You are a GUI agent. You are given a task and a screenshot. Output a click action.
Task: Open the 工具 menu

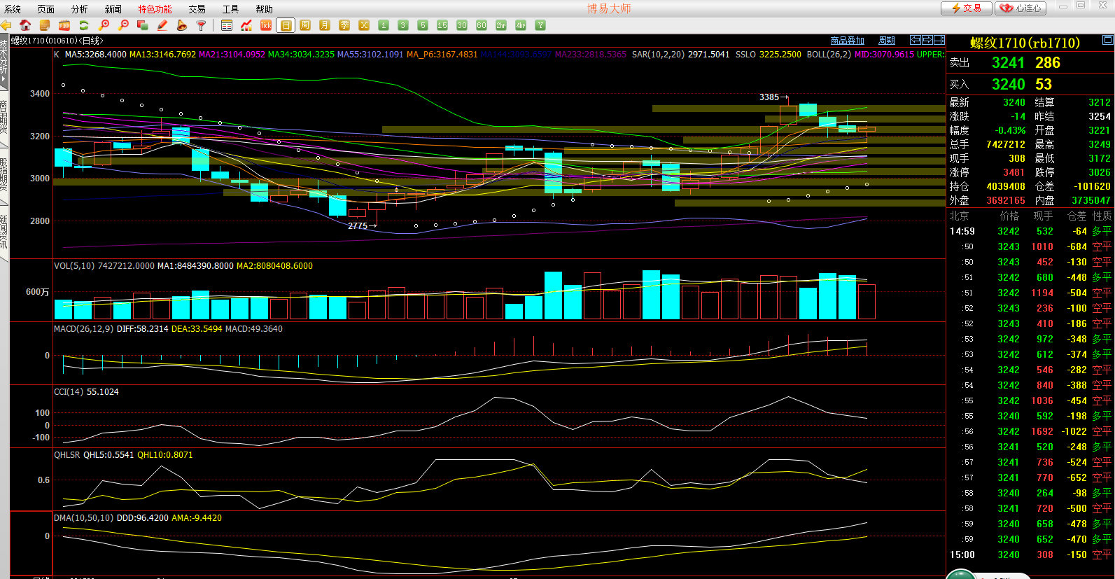(x=231, y=9)
